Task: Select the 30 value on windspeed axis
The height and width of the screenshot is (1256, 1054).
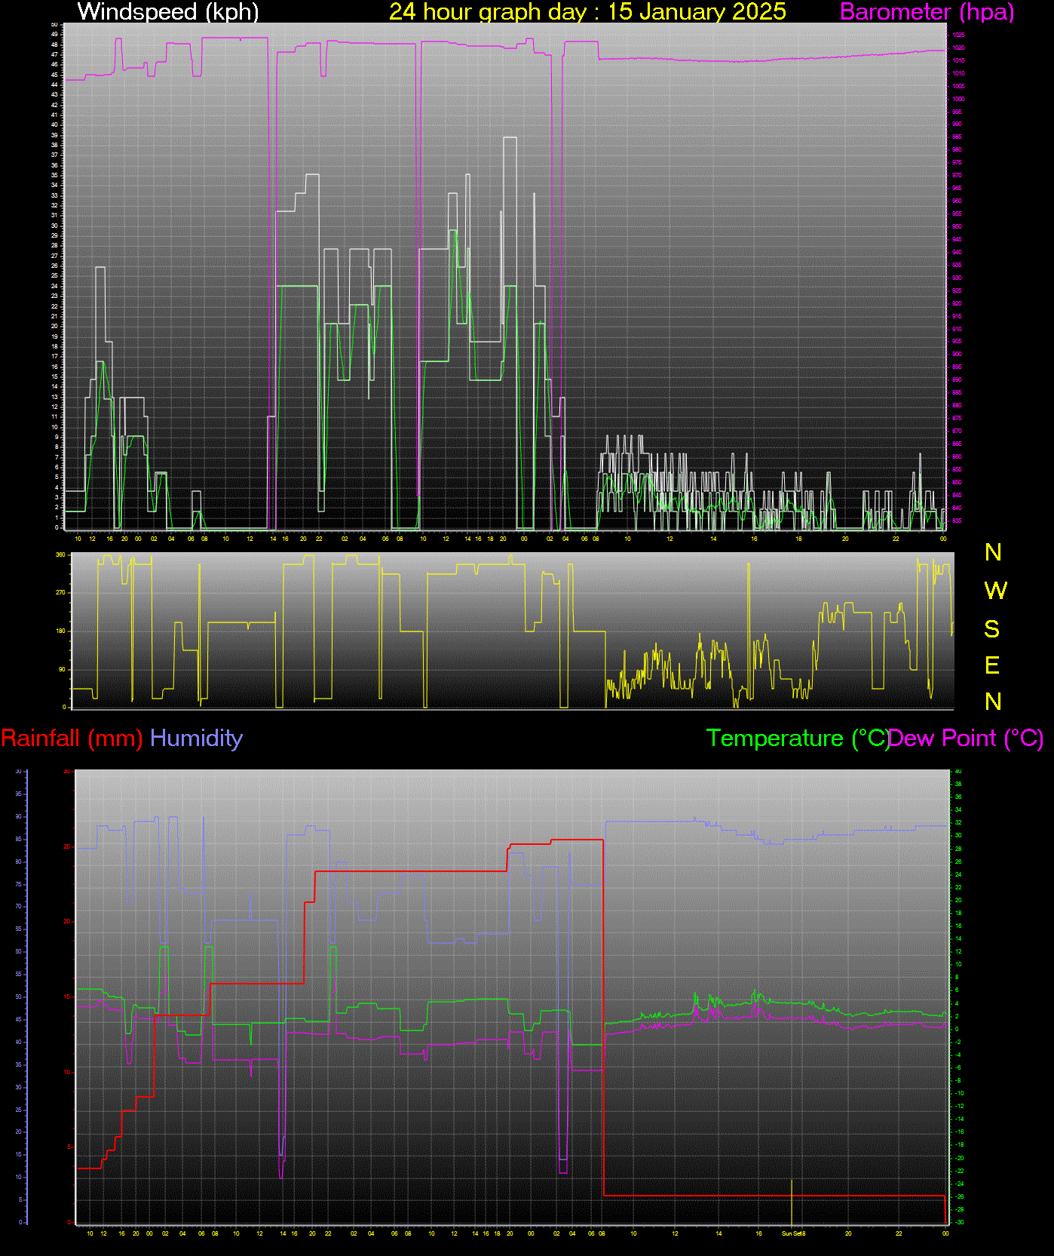Action: click(x=54, y=226)
